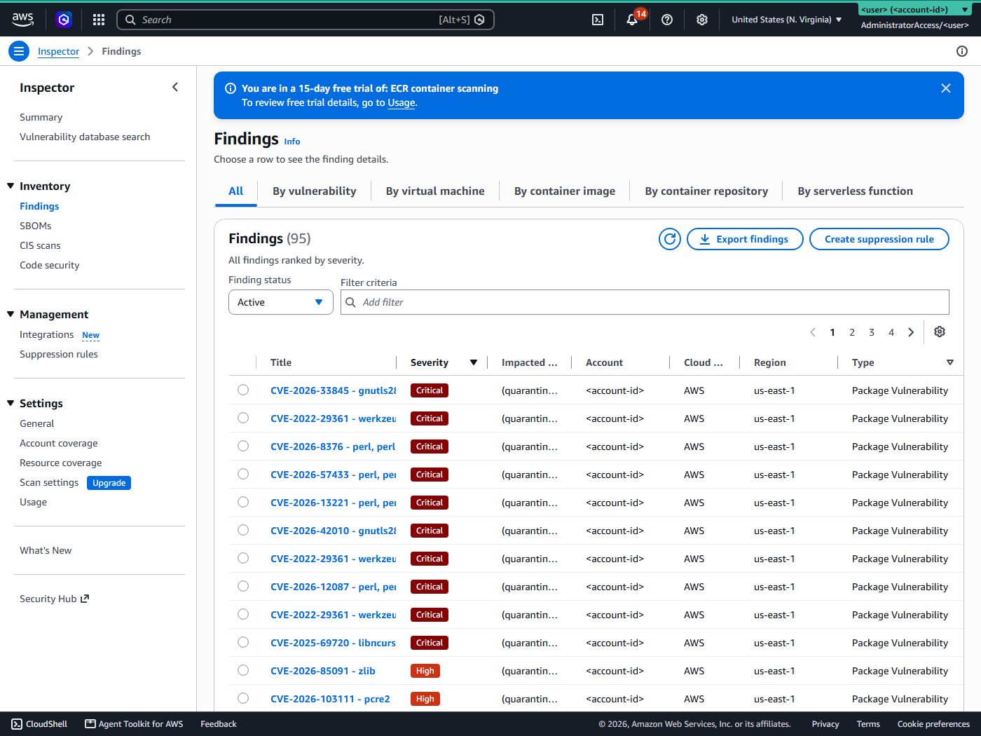Open the top bar settings gear
Viewport: 981px width, 736px height.
click(702, 20)
